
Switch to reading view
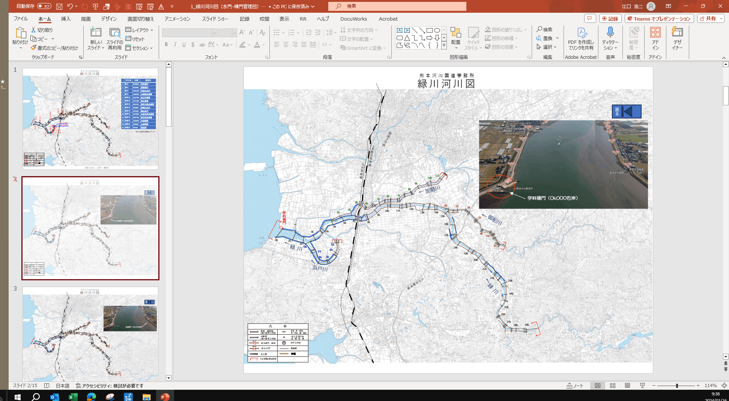pos(627,386)
